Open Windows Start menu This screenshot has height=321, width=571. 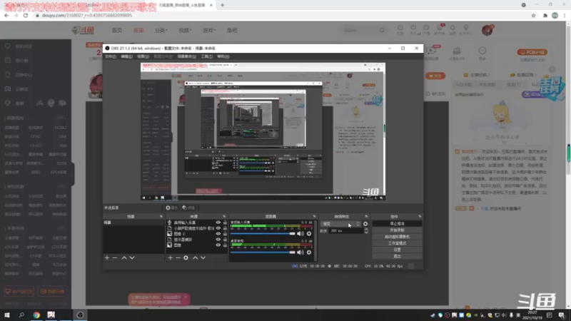point(7,315)
